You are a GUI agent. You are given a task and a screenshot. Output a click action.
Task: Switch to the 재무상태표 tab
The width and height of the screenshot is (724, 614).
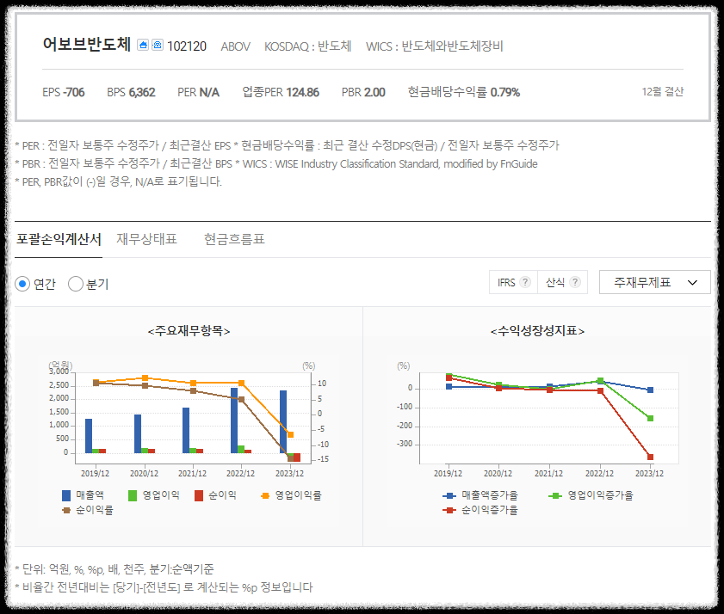point(147,239)
